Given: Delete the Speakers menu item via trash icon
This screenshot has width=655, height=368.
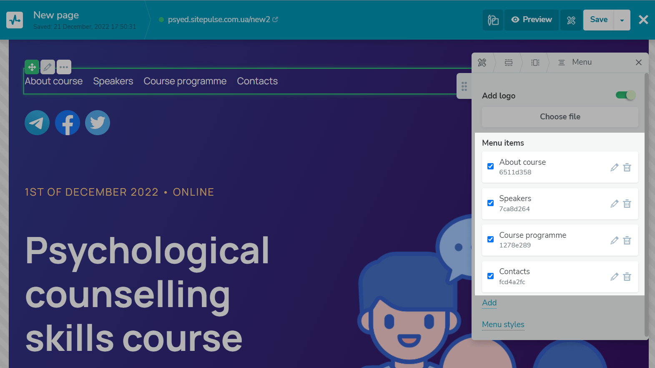Looking at the screenshot, I should 627,204.
